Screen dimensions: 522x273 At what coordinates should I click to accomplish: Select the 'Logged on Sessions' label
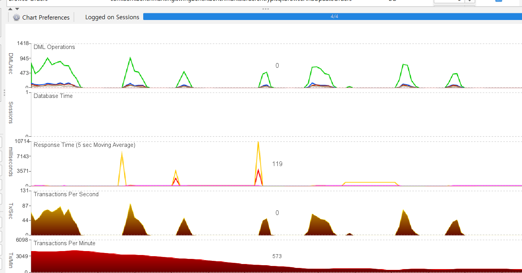tap(112, 17)
